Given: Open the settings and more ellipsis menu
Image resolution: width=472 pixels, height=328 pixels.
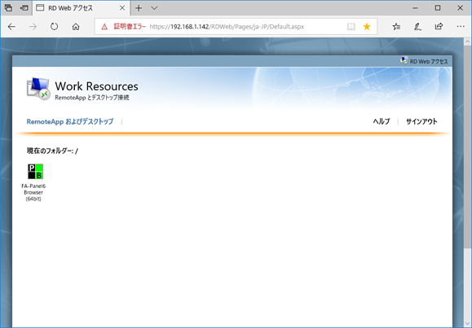Looking at the screenshot, I should tap(461, 27).
